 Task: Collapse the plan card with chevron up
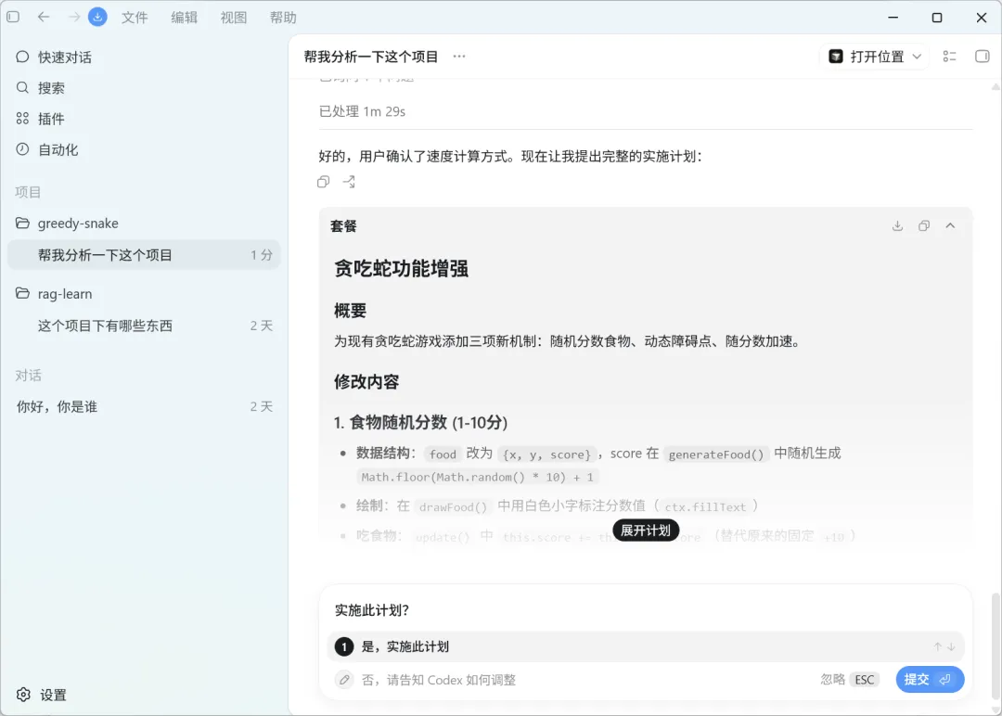point(950,225)
